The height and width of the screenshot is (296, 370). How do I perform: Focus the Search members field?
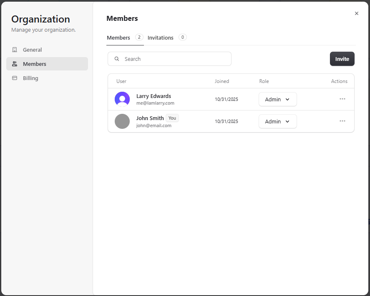coord(169,59)
